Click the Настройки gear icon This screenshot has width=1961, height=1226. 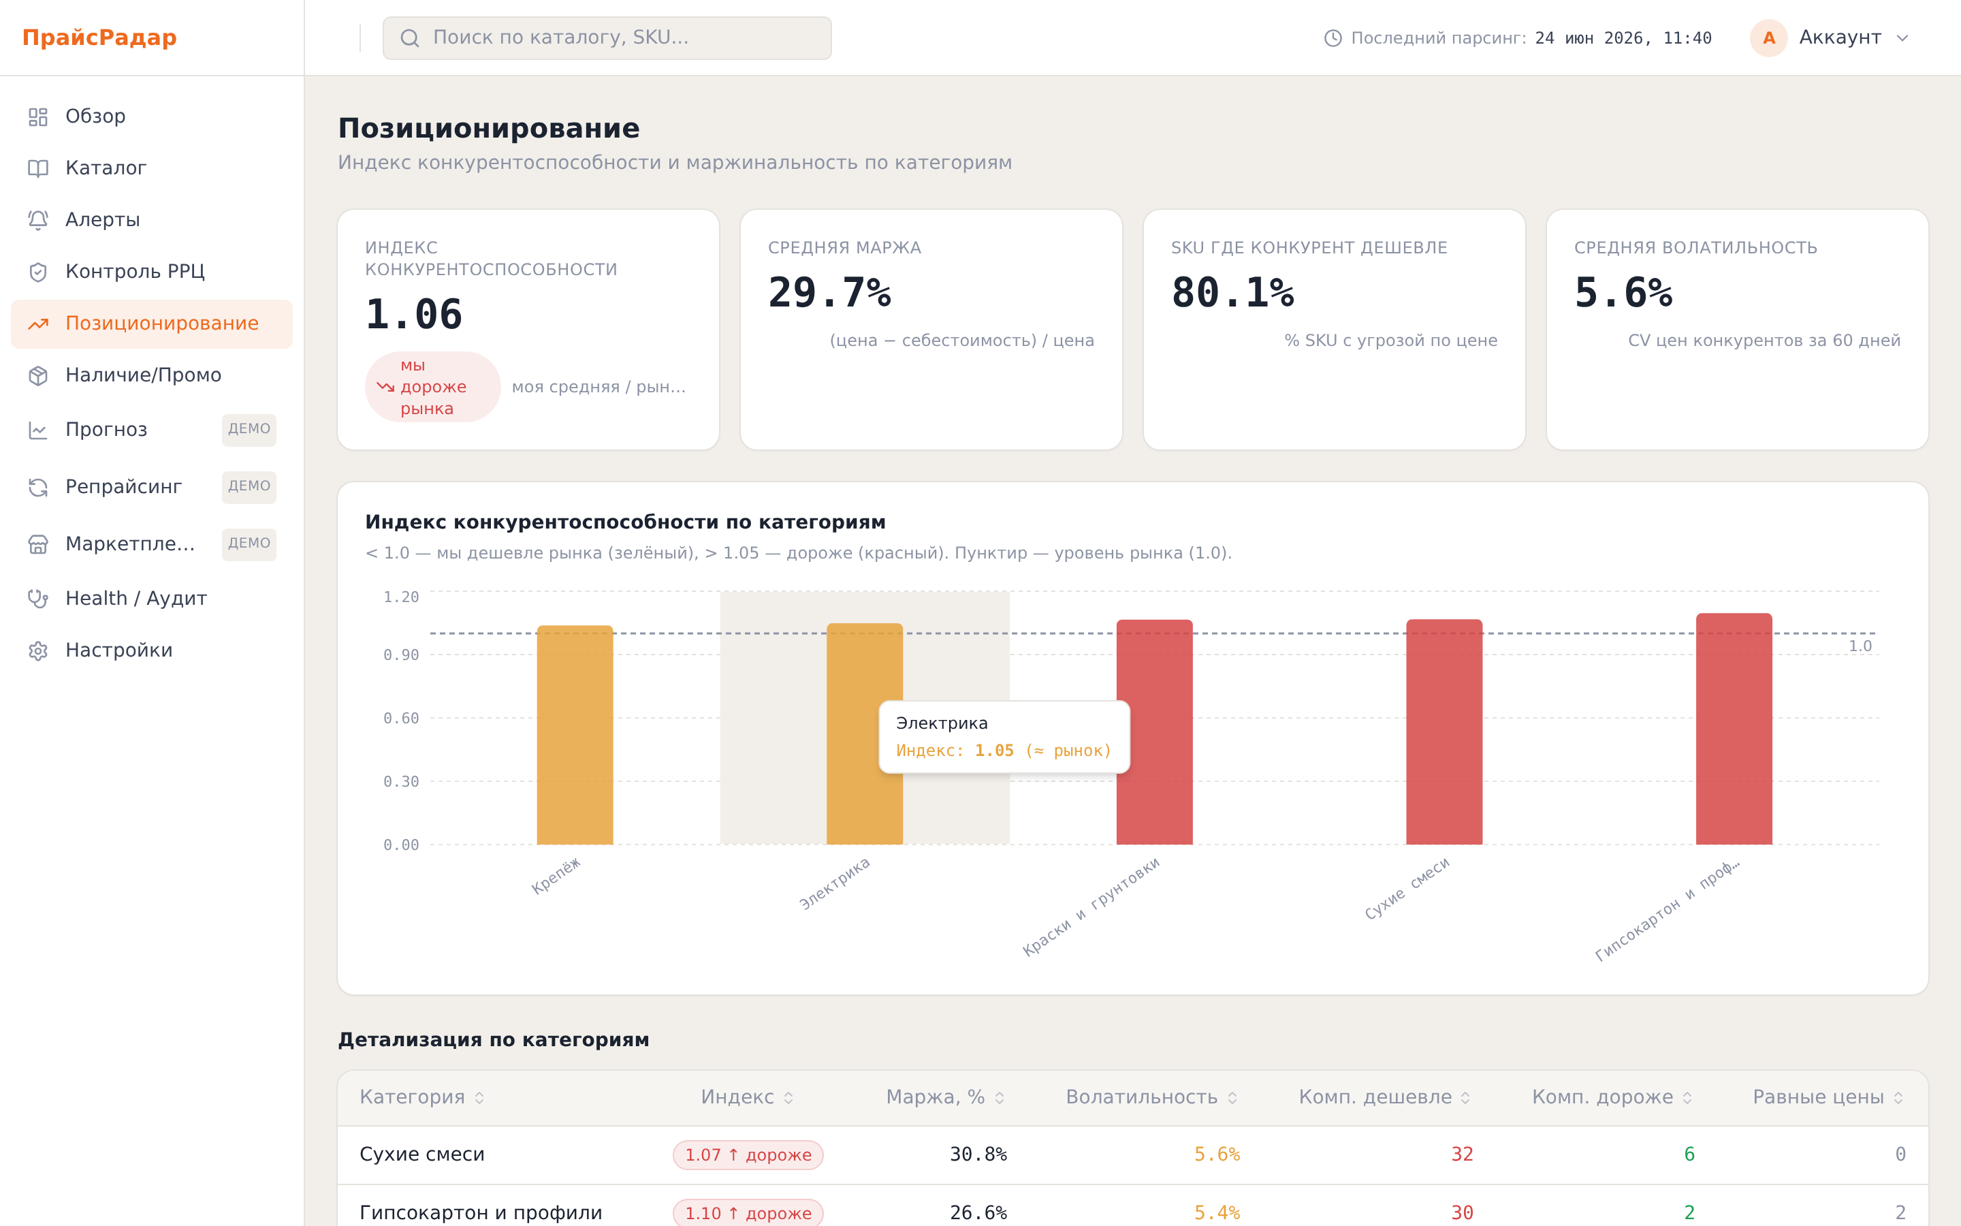(x=38, y=651)
